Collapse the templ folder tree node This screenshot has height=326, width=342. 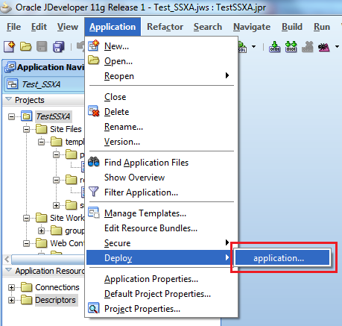[41, 142]
